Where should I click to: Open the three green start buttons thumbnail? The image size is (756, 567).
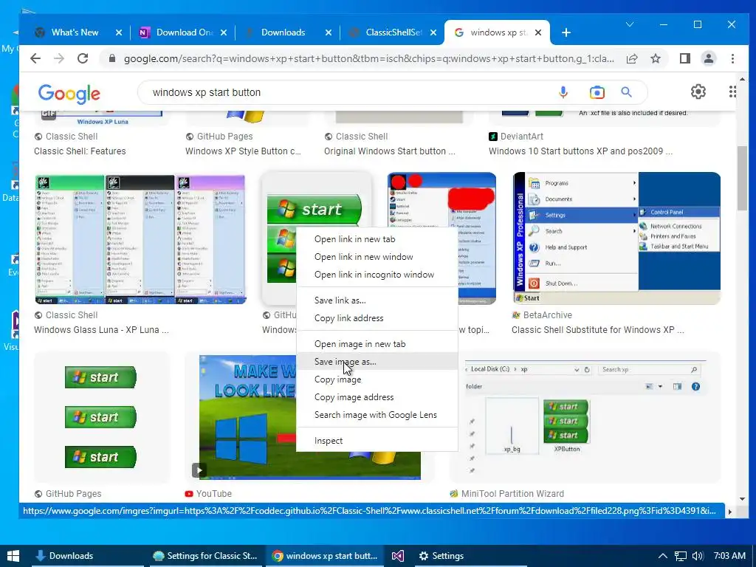coord(101,417)
